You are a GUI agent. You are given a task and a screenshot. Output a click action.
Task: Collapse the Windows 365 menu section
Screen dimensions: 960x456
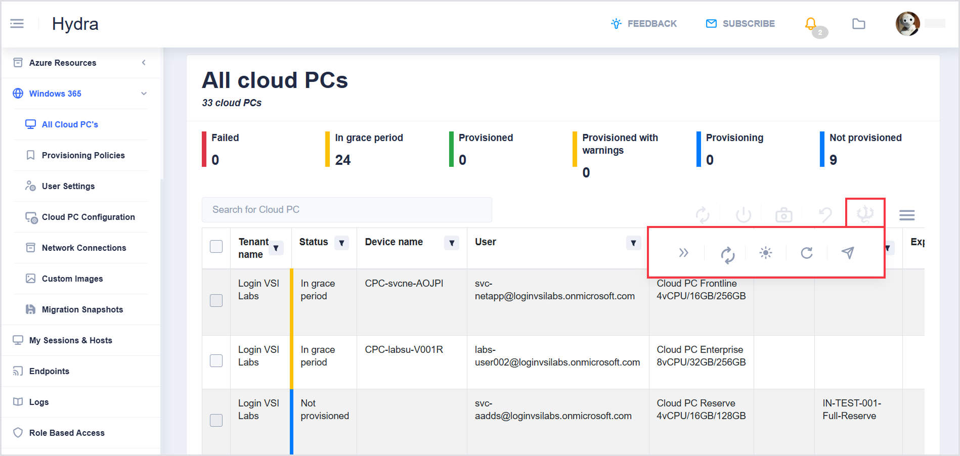[x=144, y=94]
